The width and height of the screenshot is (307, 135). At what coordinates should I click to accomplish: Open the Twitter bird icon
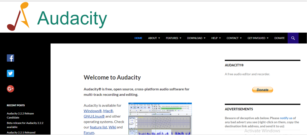click(x=10, y=73)
